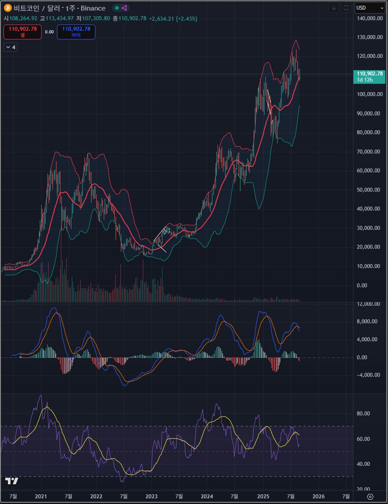Click the 140,000.00 price axis label
Screen dimensions: 388x504
click(x=370, y=18)
